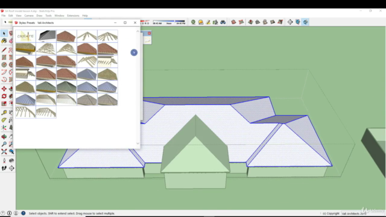Screen dimensions: 386x217
Task: Open the Extensions menu
Action: tap(73, 16)
